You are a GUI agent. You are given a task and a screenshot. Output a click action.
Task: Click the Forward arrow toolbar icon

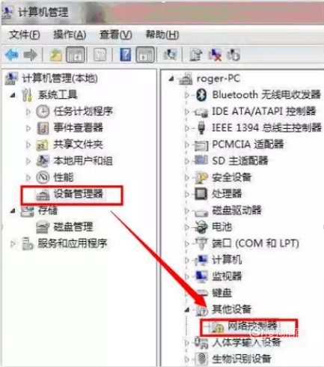(30, 55)
